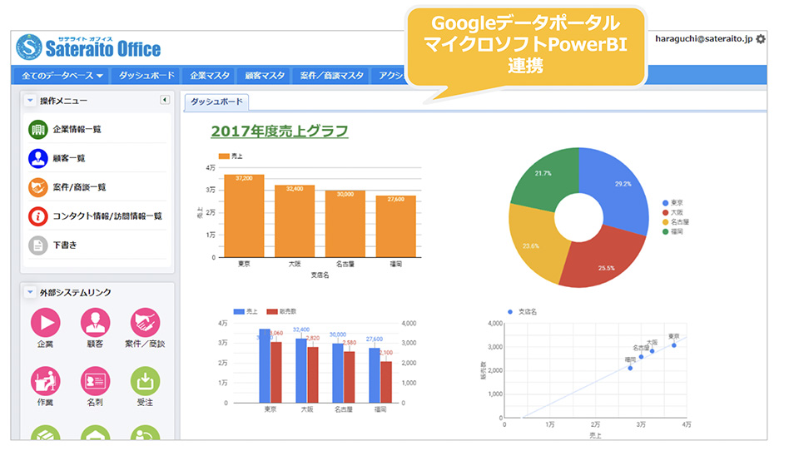Collapse the 操作メニュー section
Viewport: 789px width, 456px height.
[x=30, y=101]
